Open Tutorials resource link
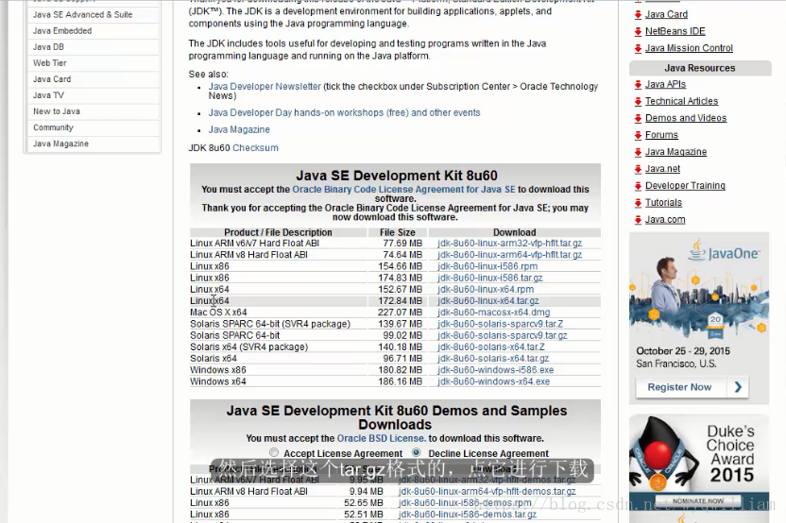786x523 pixels. [x=663, y=202]
